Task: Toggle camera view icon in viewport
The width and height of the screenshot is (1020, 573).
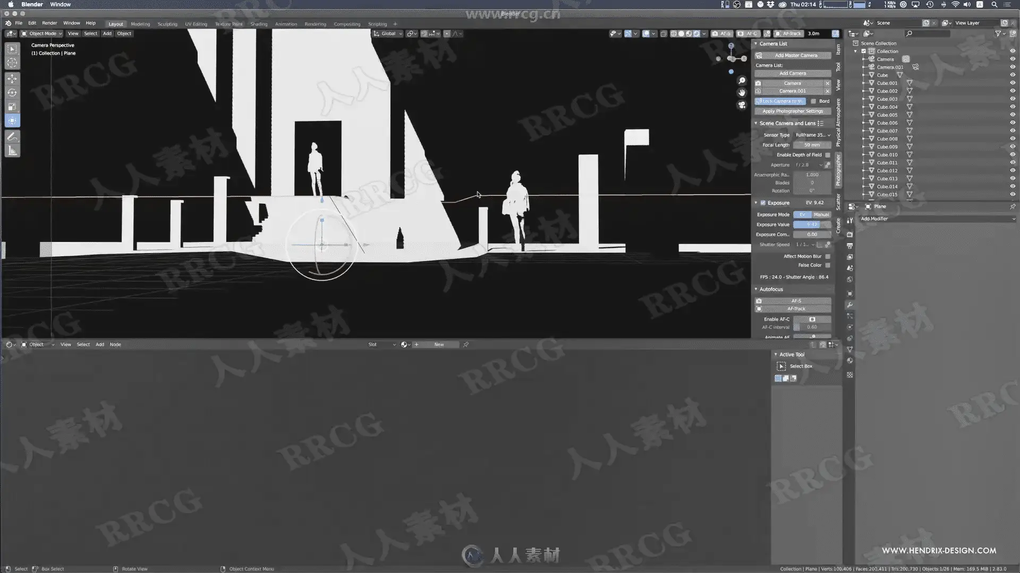Action: [742, 105]
